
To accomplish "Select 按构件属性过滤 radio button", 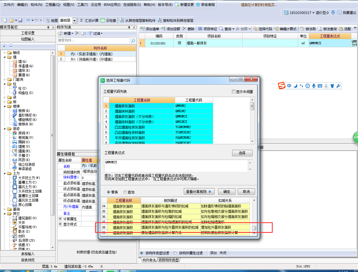I will coord(175,253).
